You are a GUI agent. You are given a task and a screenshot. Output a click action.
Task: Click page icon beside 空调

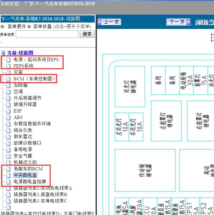tap(8, 92)
